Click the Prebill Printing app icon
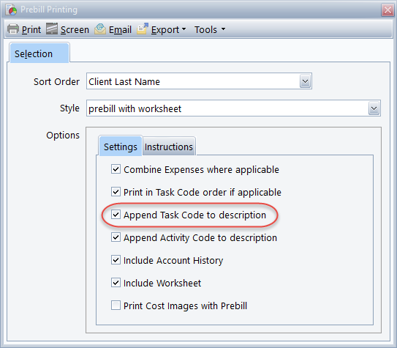397x348 pixels. 12,10
